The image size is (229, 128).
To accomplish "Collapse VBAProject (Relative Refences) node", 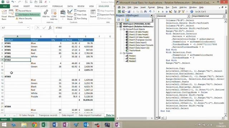I will coord(118,27).
